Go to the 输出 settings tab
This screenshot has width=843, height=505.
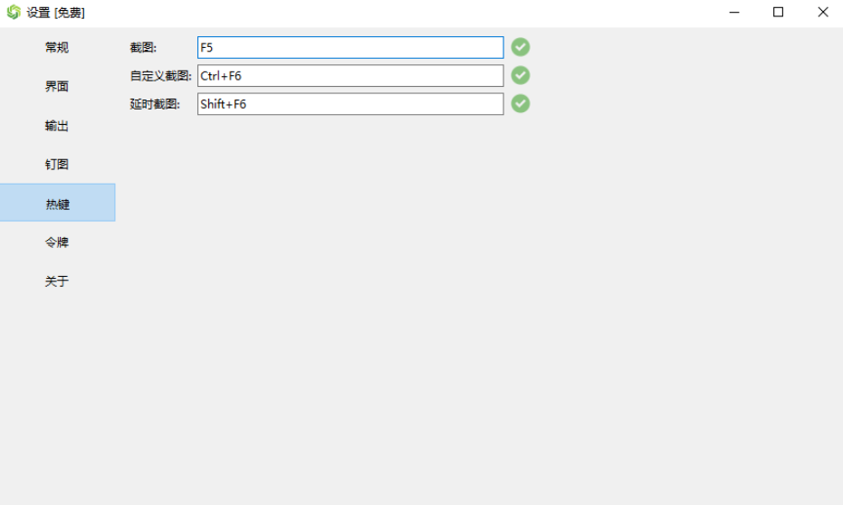[x=57, y=126]
